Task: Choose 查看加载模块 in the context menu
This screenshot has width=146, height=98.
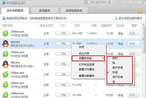Action: pos(88,76)
